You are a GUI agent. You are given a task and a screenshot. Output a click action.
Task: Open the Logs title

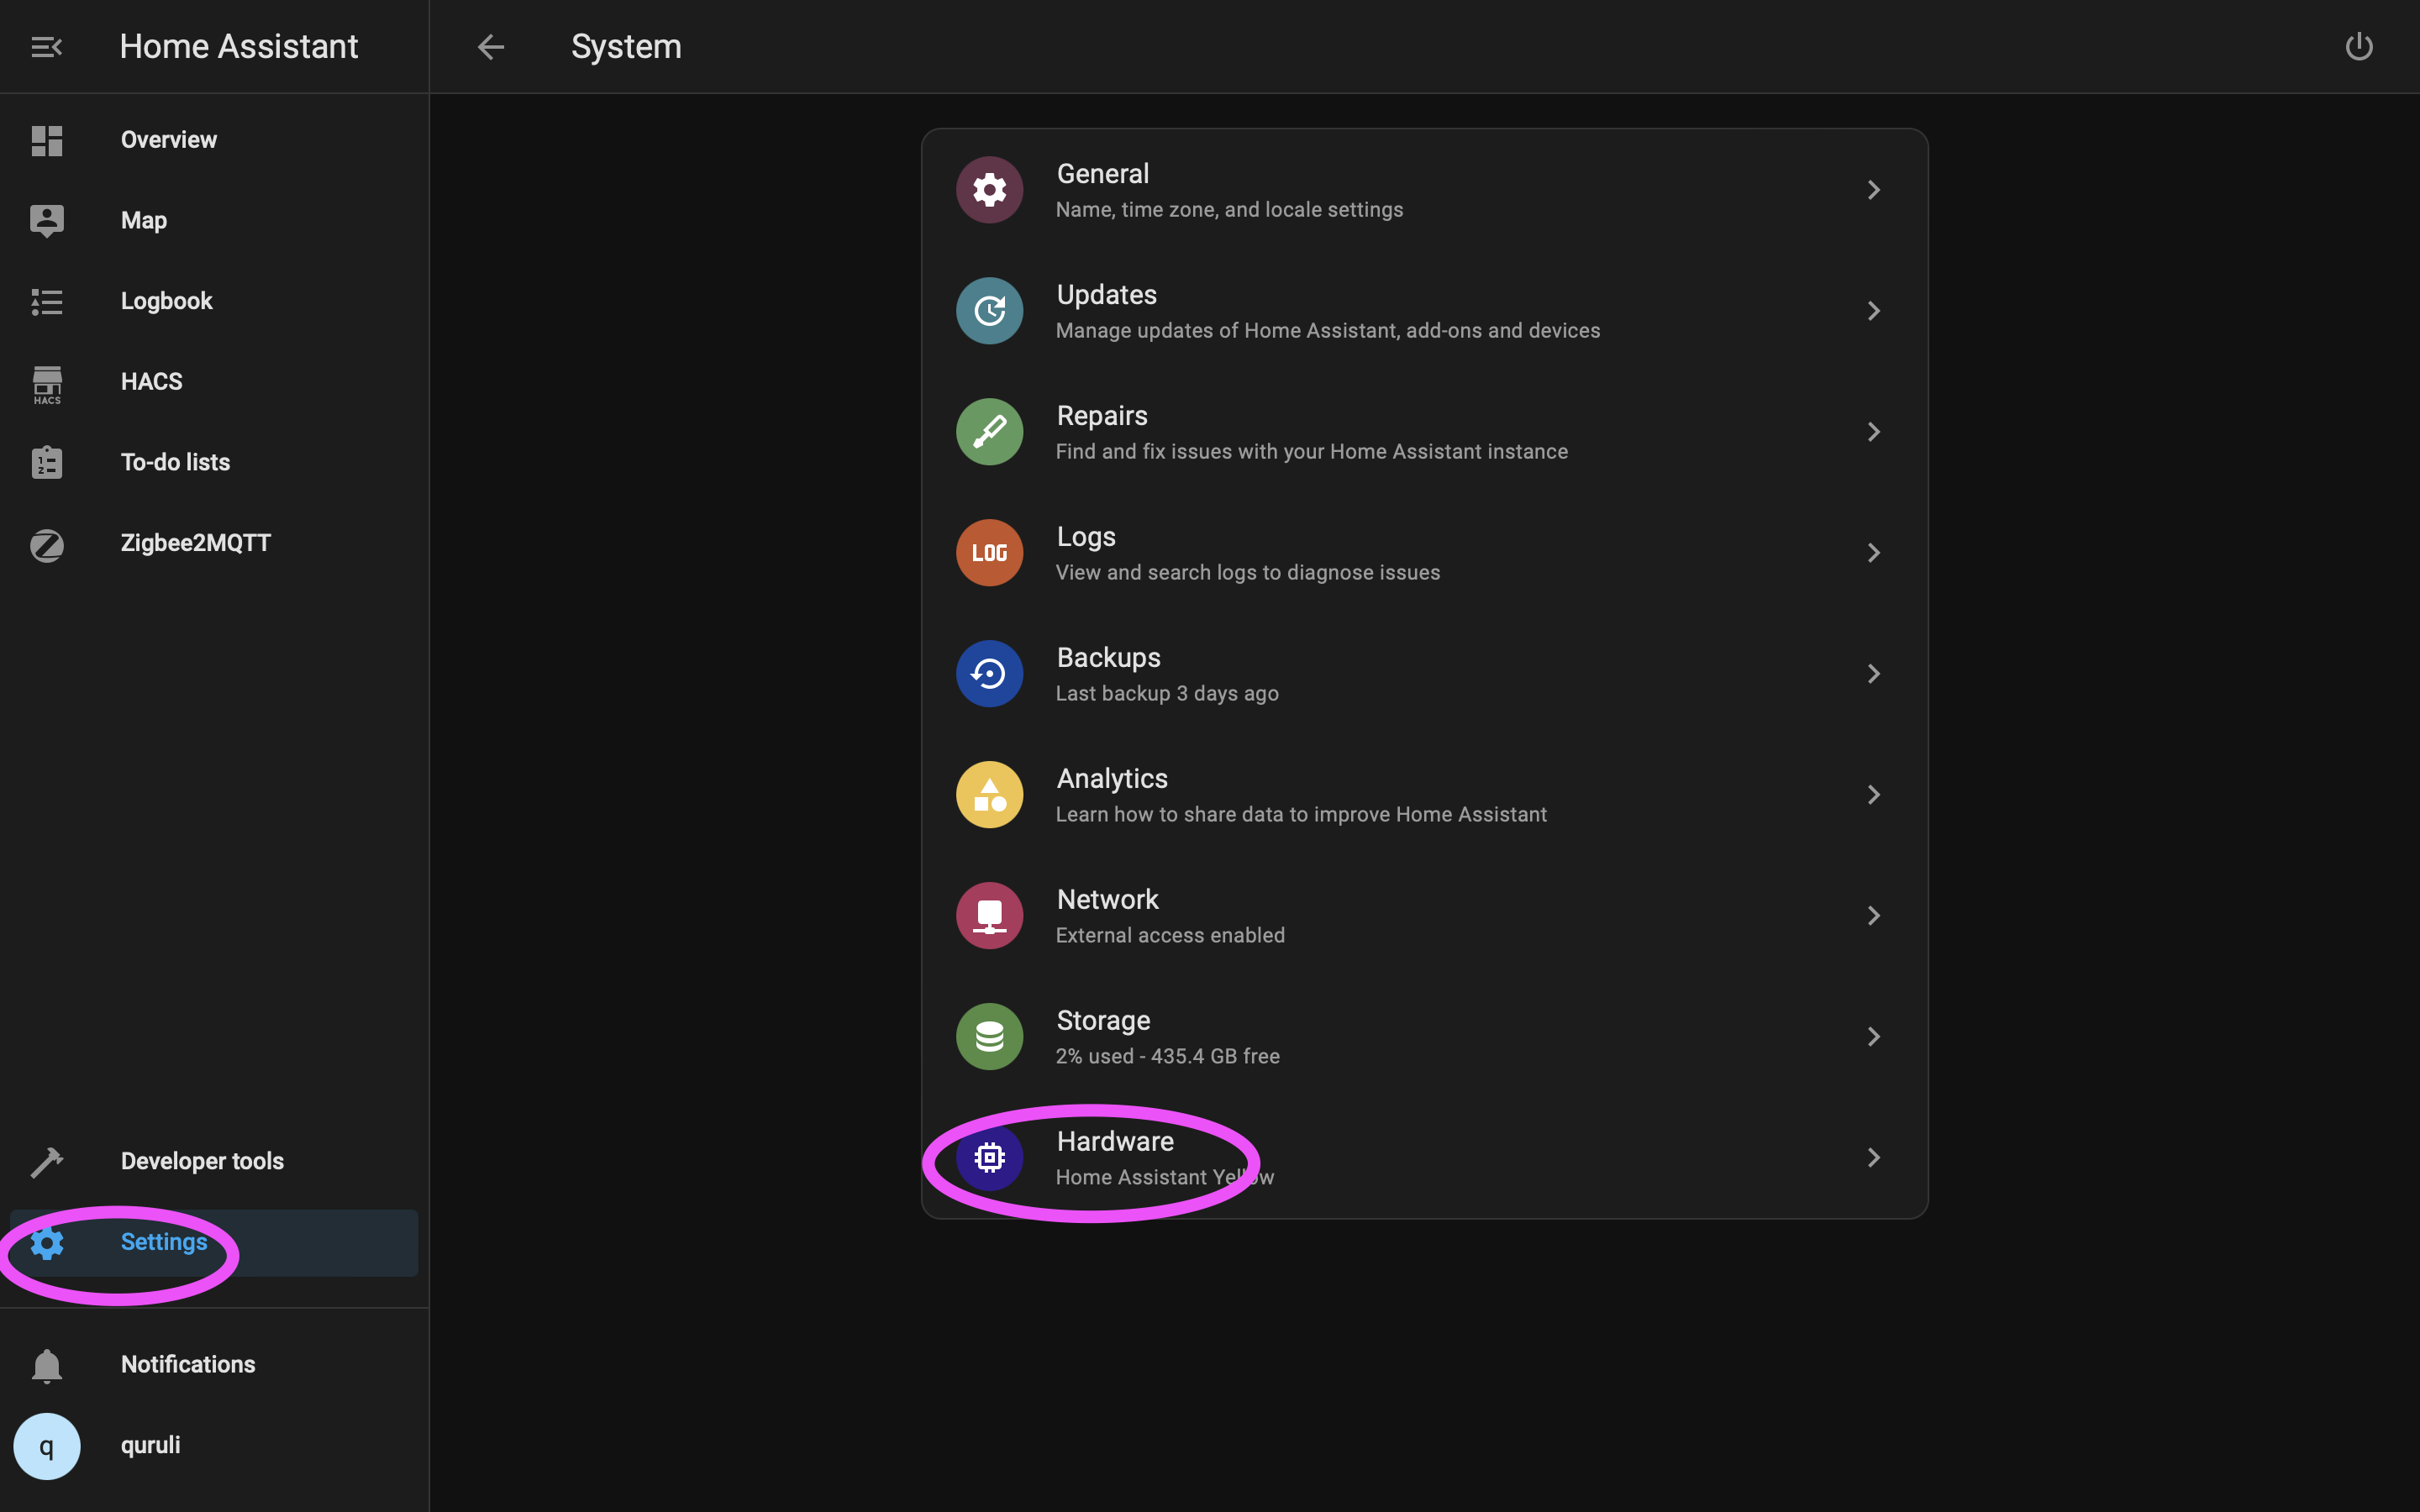(1086, 537)
